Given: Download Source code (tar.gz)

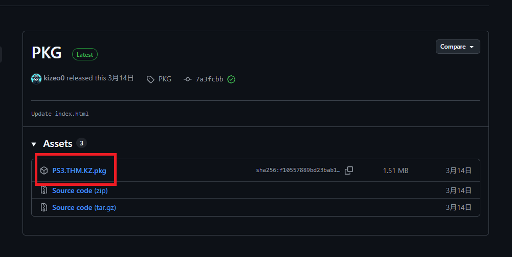Looking at the screenshot, I should pos(84,207).
